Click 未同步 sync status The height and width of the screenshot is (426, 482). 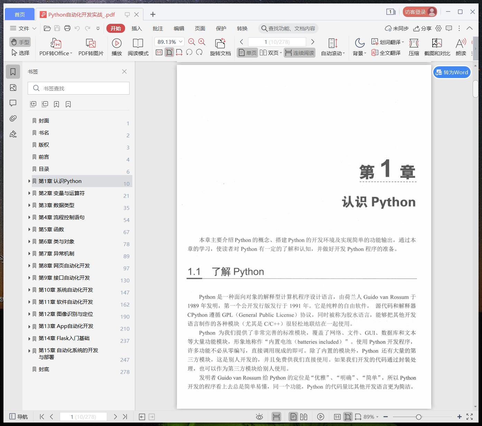pos(397,28)
